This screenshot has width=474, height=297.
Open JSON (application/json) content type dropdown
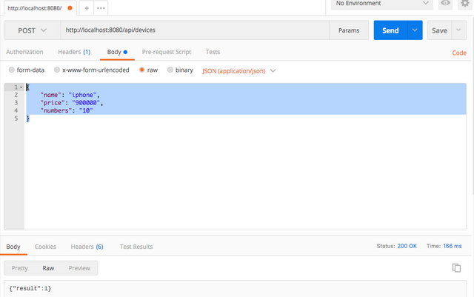tap(238, 71)
